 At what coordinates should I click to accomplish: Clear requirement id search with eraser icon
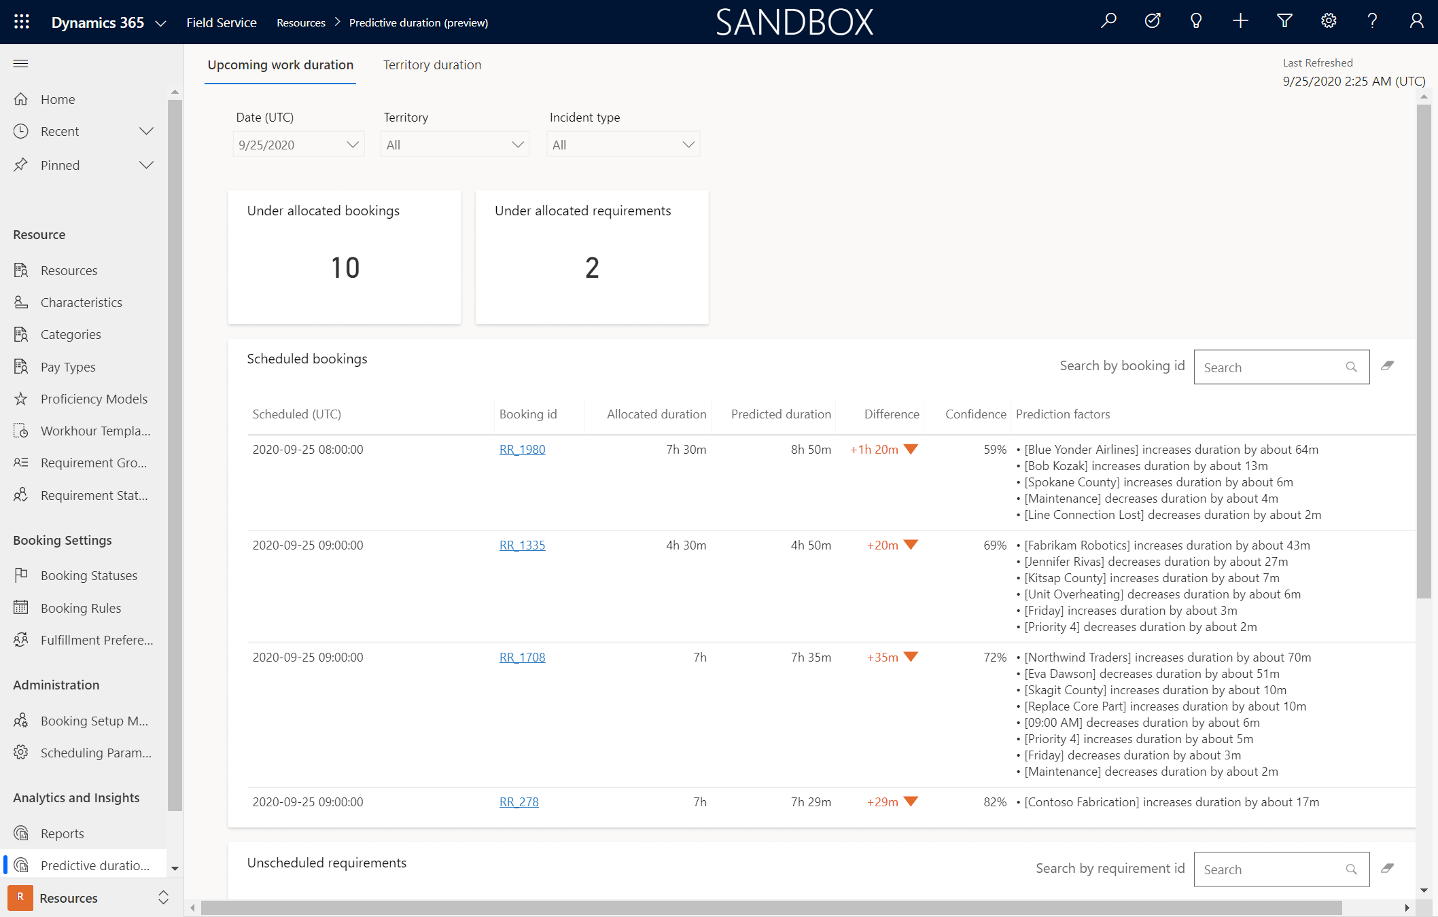[1387, 869]
